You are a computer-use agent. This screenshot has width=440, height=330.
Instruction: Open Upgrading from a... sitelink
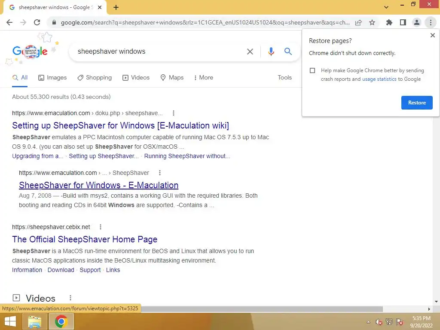point(38,156)
